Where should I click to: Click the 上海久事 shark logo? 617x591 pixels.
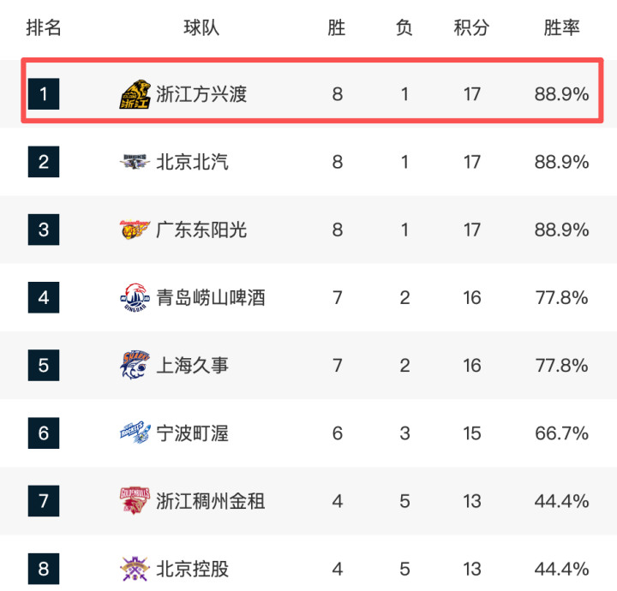(x=135, y=365)
